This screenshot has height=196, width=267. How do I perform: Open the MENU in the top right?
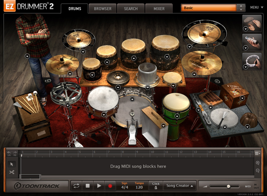(256, 7)
